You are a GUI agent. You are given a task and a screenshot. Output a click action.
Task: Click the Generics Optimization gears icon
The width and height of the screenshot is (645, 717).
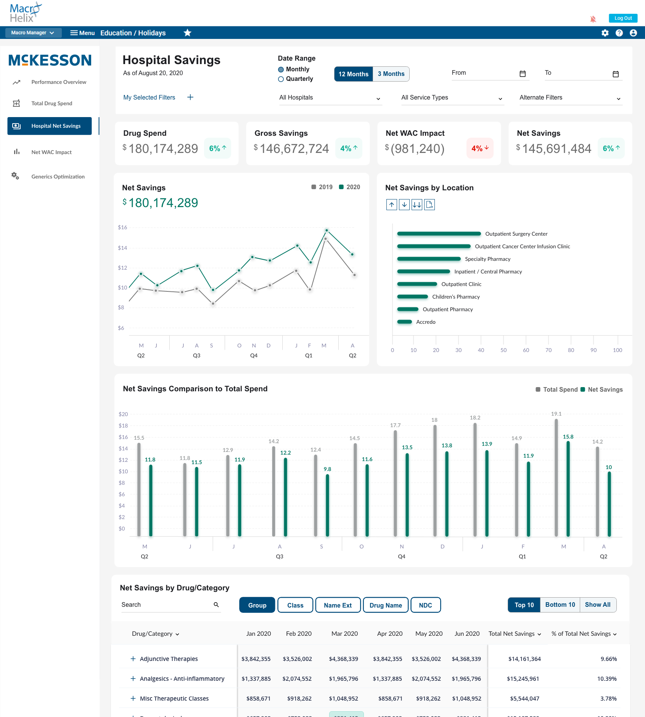(15, 176)
